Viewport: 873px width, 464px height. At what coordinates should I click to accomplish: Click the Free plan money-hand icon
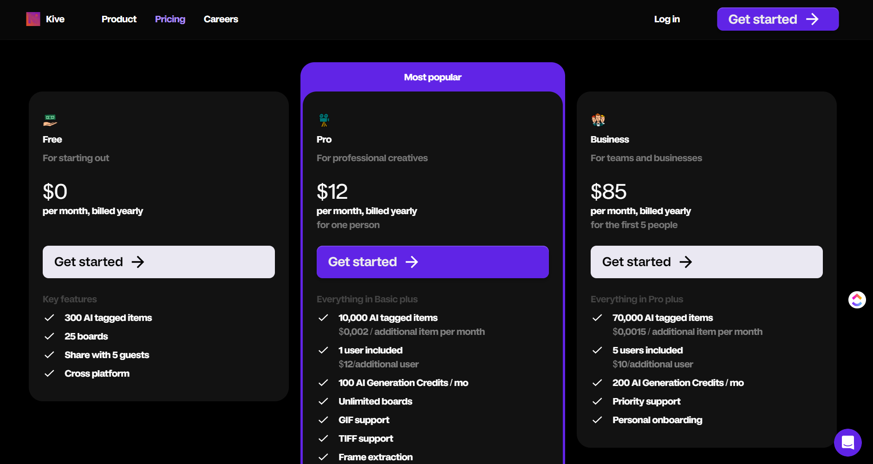point(50,120)
